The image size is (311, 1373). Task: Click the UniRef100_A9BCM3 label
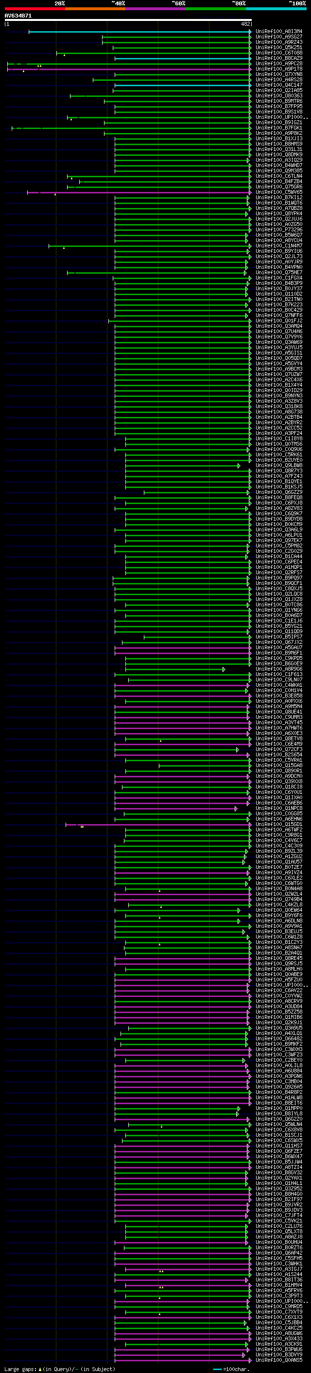pyautogui.click(x=278, y=369)
